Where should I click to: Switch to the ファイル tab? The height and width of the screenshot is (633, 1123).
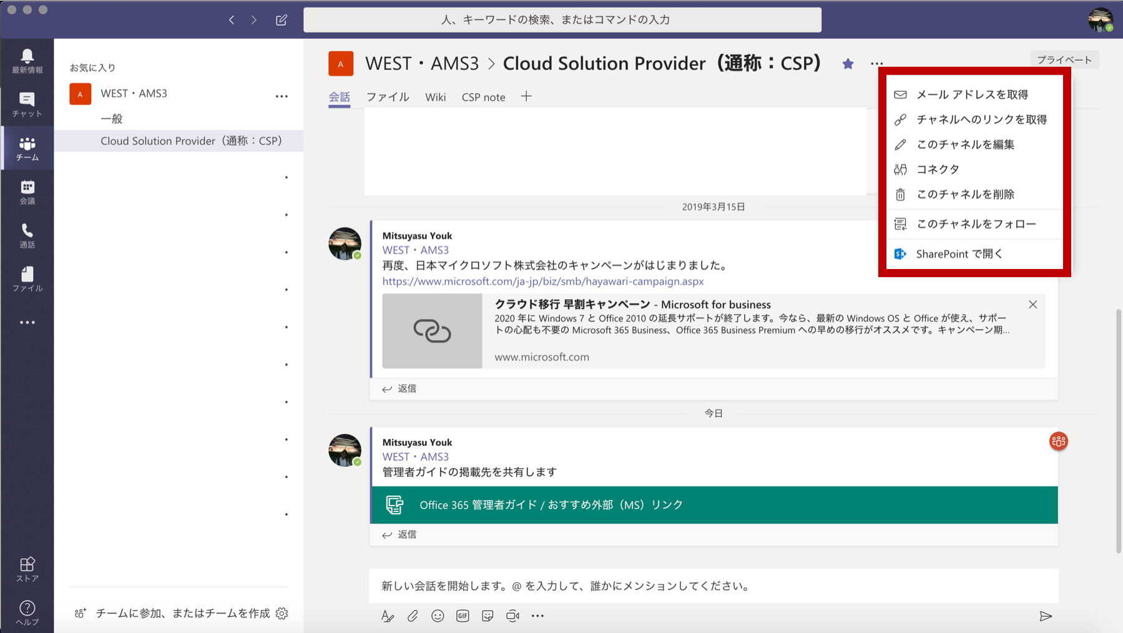pos(388,97)
